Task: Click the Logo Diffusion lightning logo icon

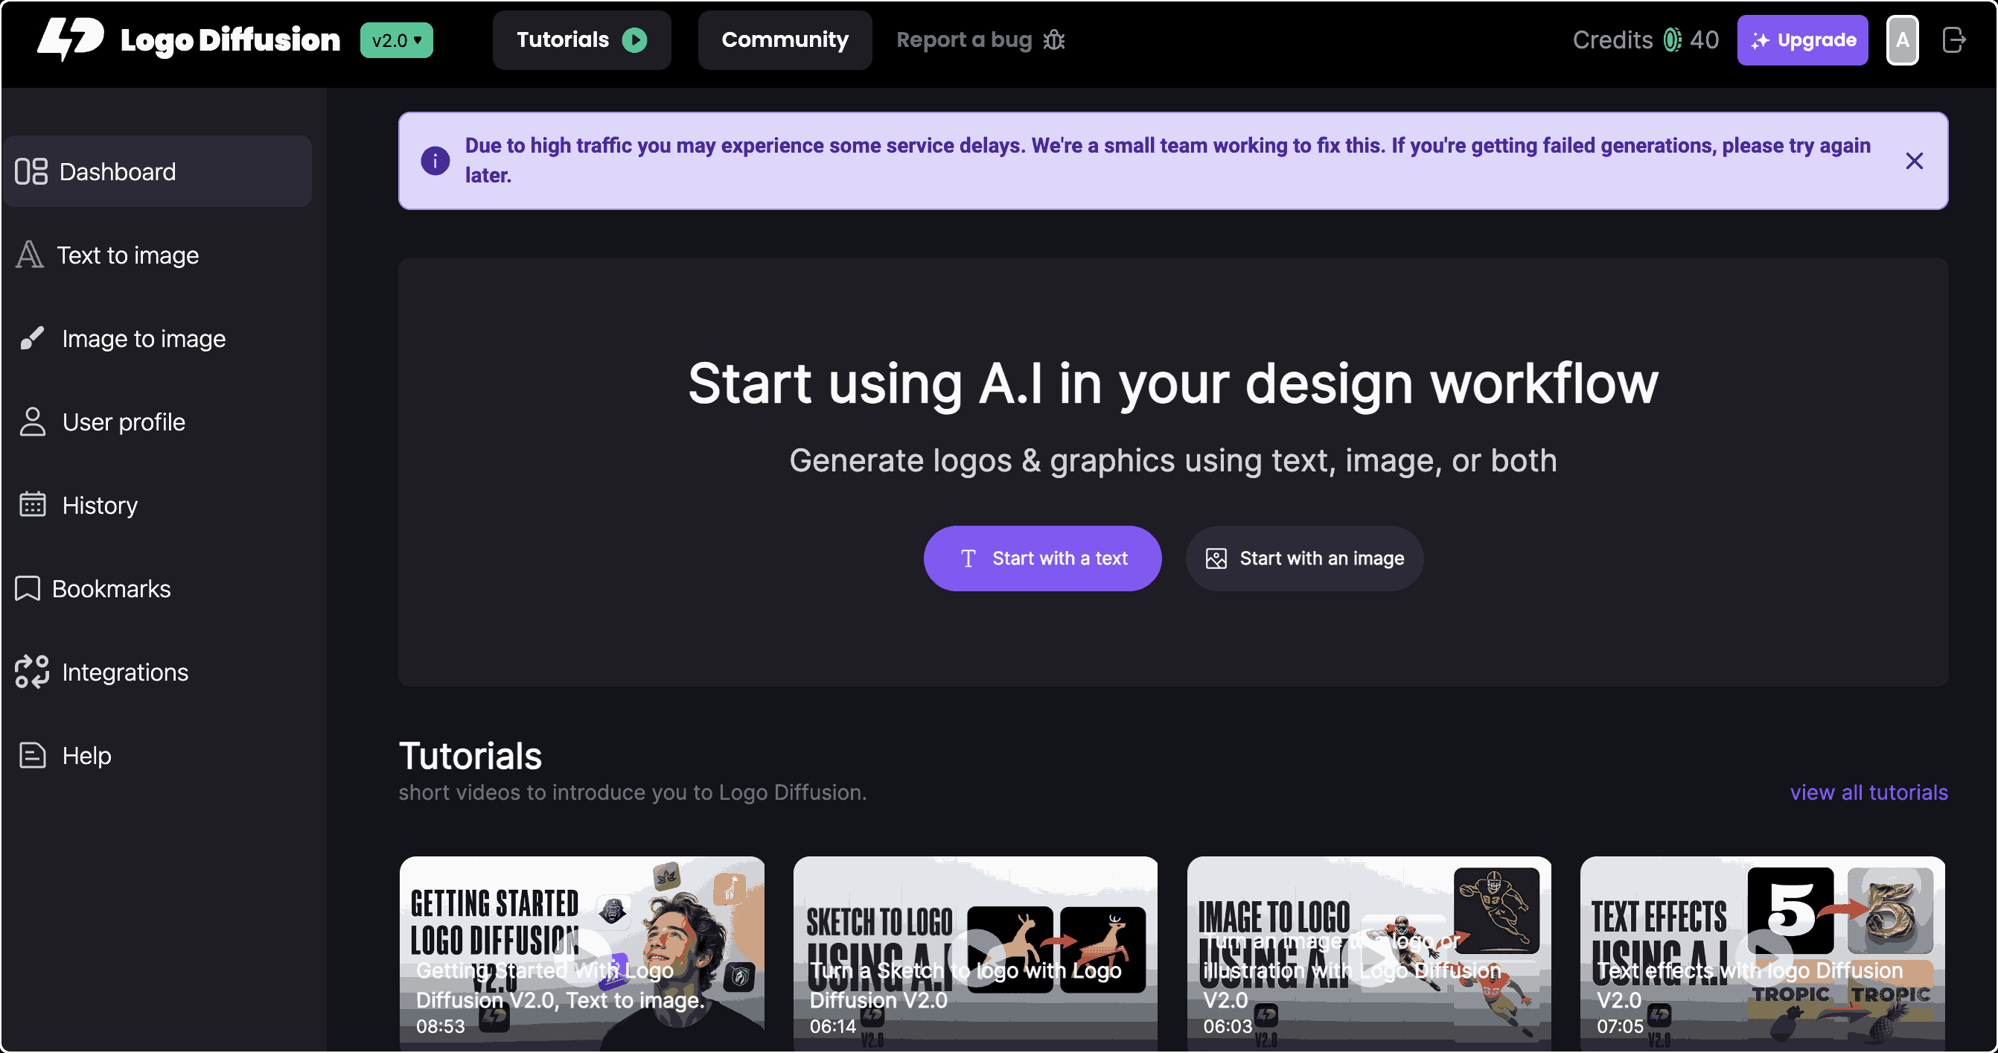Action: click(x=71, y=39)
